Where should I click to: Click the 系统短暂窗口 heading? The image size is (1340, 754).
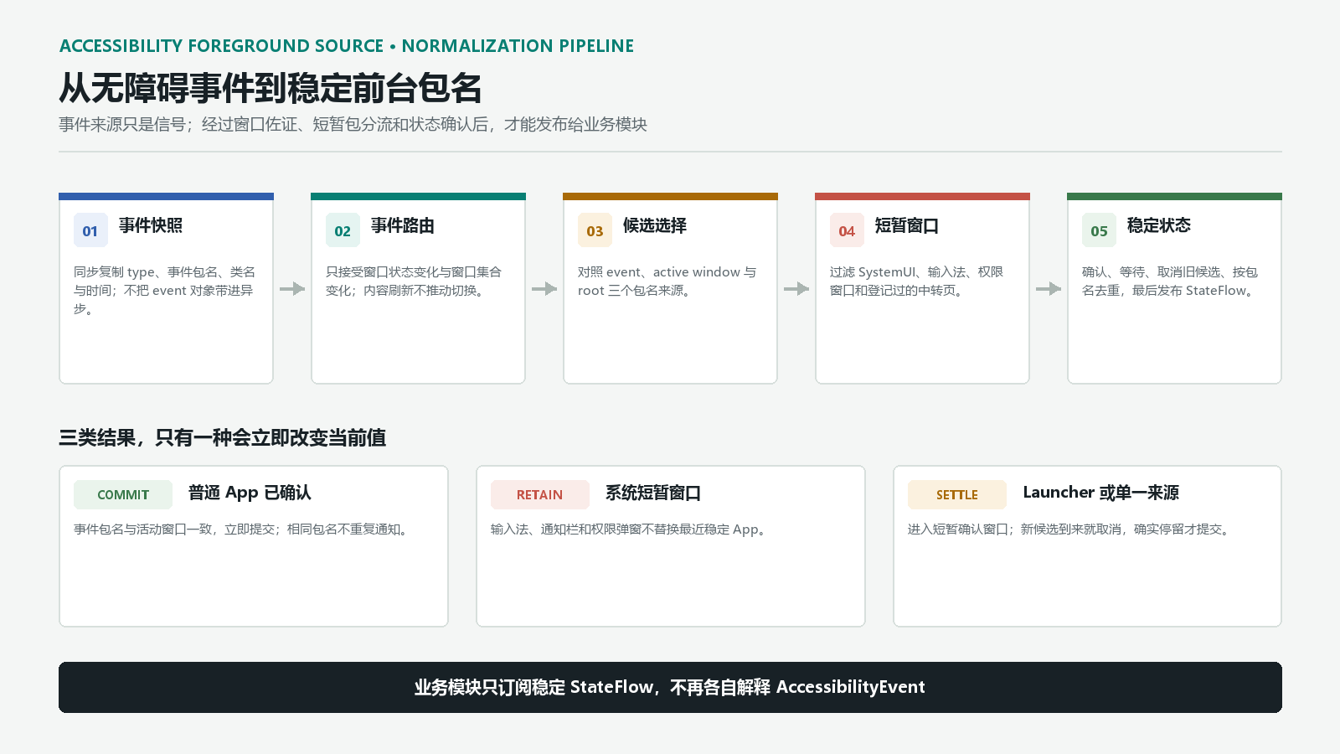(x=653, y=493)
